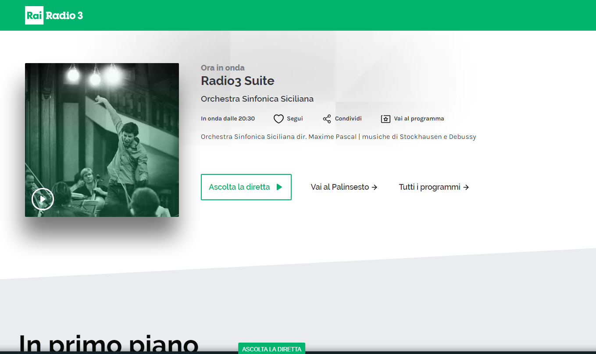The width and height of the screenshot is (596, 354).
Task: Open Tutti i programmi link
Action: tap(434, 187)
